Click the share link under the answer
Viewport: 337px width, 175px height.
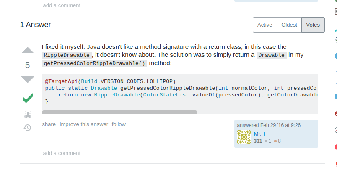[49, 124]
